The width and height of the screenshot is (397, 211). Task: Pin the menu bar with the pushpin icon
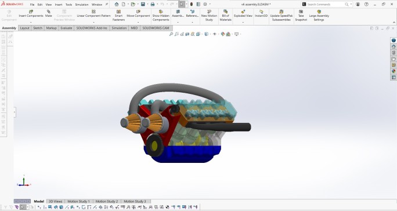pyautogui.click(x=107, y=4)
